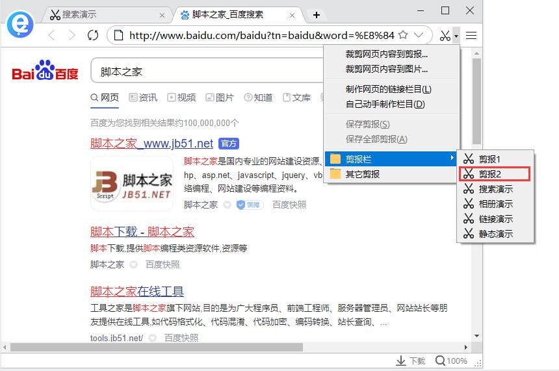Image resolution: width=559 pixels, height=371 pixels.
Task: Click the 保障 shield badge
Action: pos(250,205)
